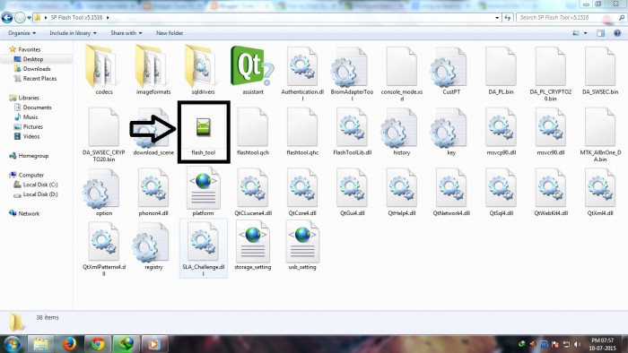Image resolution: width=628 pixels, height=353 pixels.
Task: Select the flashtool.qch file
Action: pos(253,132)
